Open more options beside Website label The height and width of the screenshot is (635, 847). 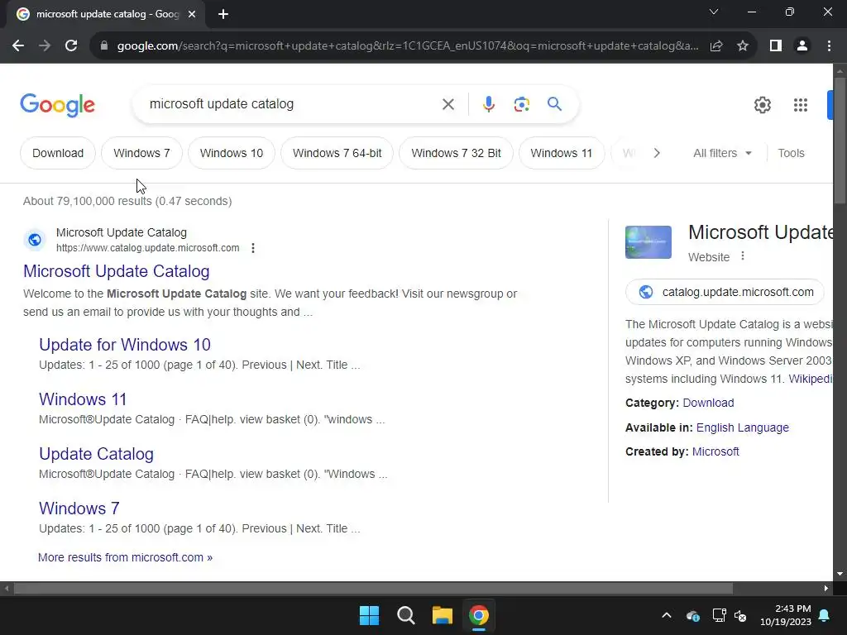743,256
